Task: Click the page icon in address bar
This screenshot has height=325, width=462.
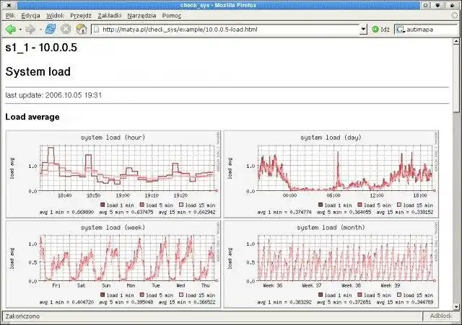Action: point(96,30)
